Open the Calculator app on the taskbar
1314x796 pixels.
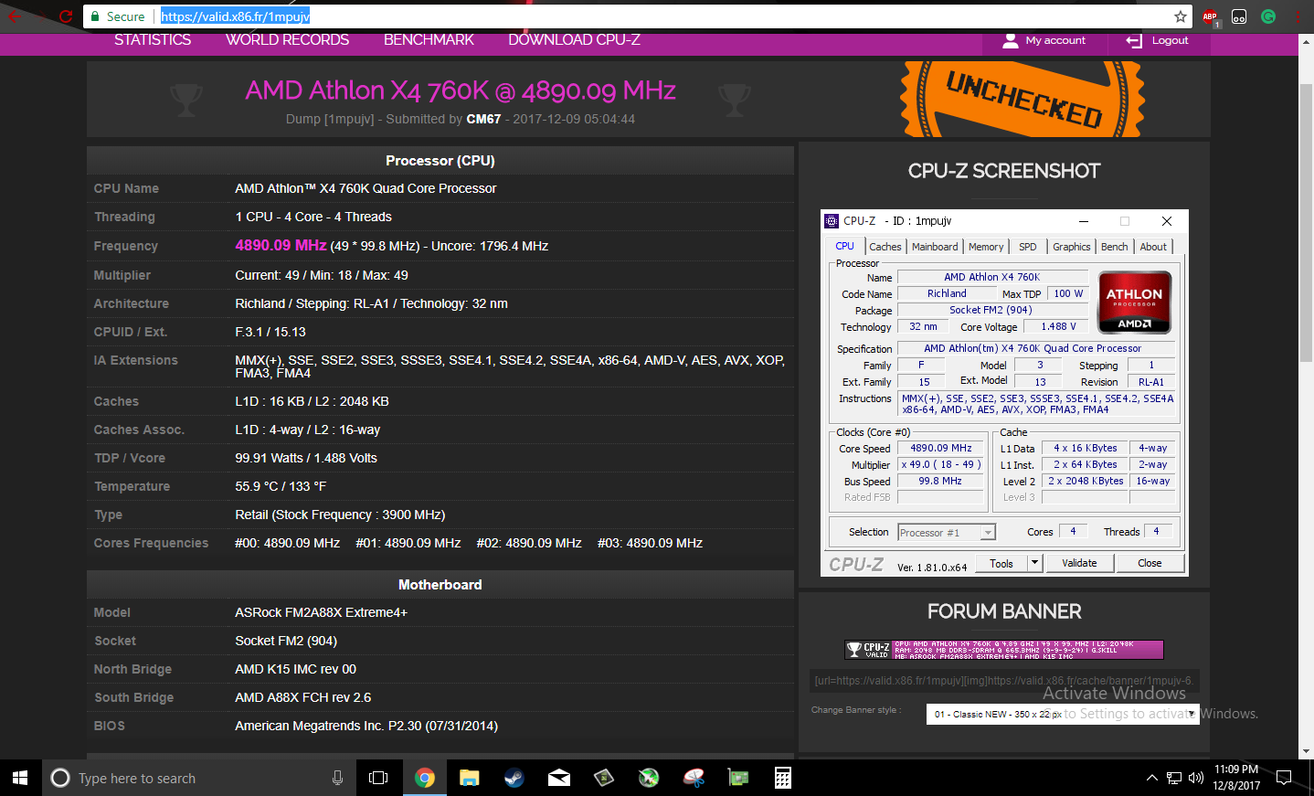coord(783,778)
